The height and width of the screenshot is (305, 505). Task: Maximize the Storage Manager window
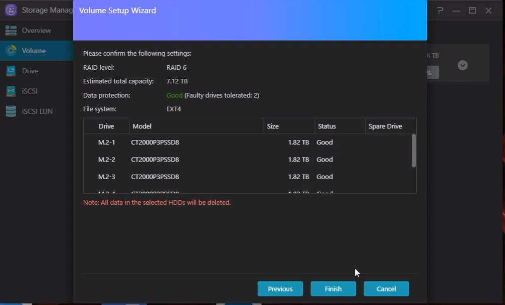(x=472, y=11)
